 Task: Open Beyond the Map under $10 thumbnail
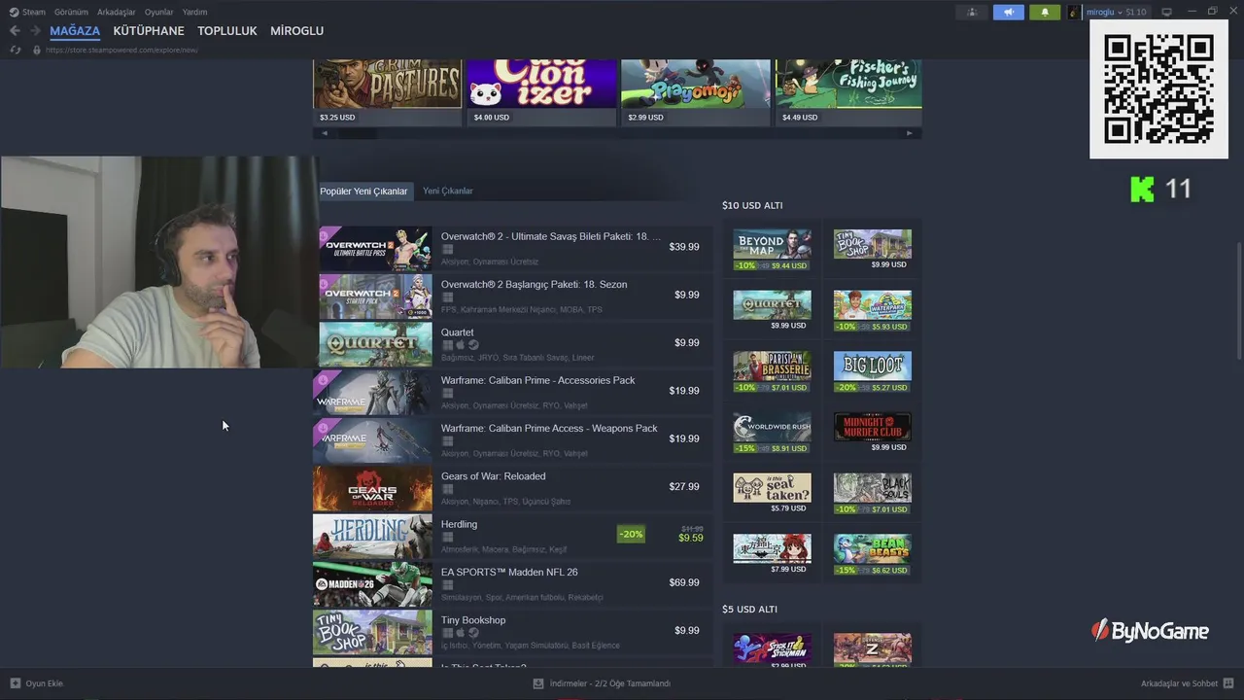[x=772, y=244]
